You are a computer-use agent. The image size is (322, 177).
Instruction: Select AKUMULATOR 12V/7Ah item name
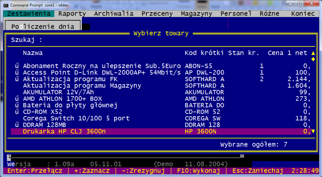(58, 92)
